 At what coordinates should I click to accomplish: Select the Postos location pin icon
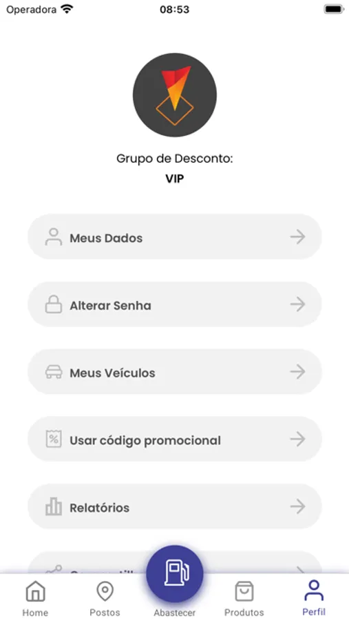point(105,591)
